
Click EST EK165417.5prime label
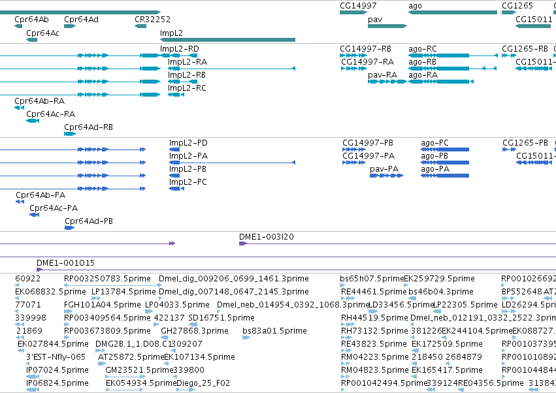coord(447,370)
